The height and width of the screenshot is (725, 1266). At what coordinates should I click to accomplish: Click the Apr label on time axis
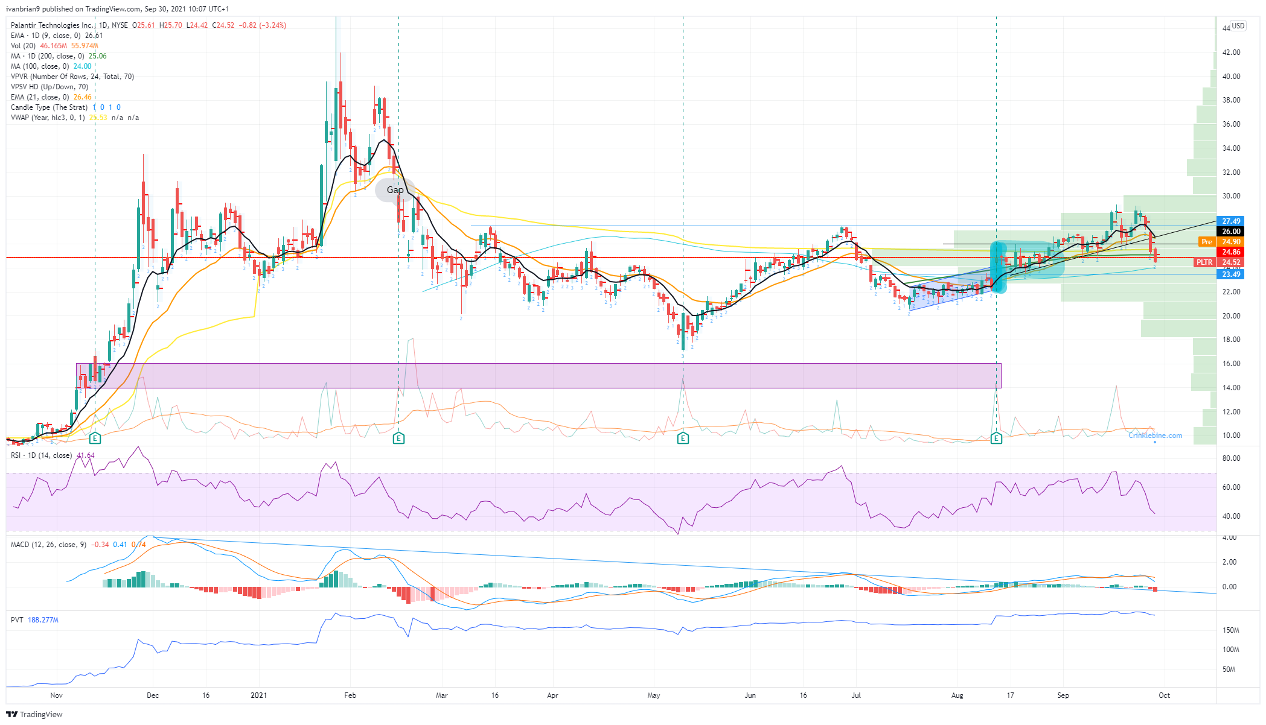552,695
